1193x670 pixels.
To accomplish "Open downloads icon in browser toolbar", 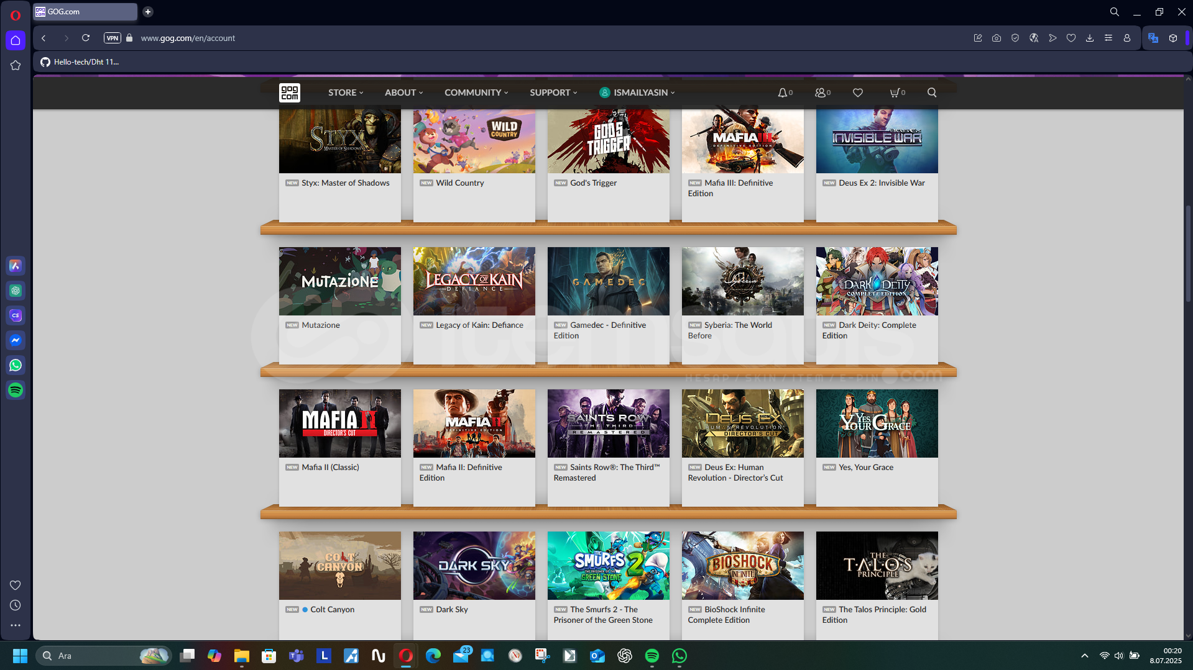I will [1090, 38].
